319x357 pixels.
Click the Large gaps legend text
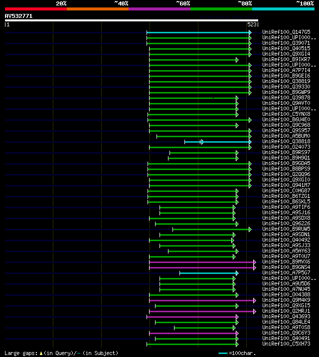[61, 353]
